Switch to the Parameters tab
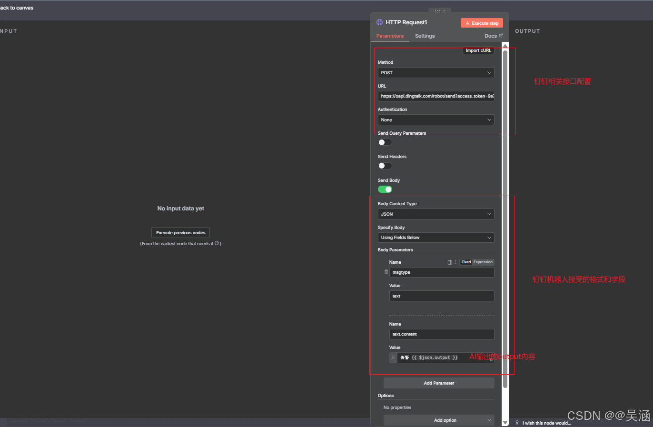653x427 pixels. [x=390, y=36]
